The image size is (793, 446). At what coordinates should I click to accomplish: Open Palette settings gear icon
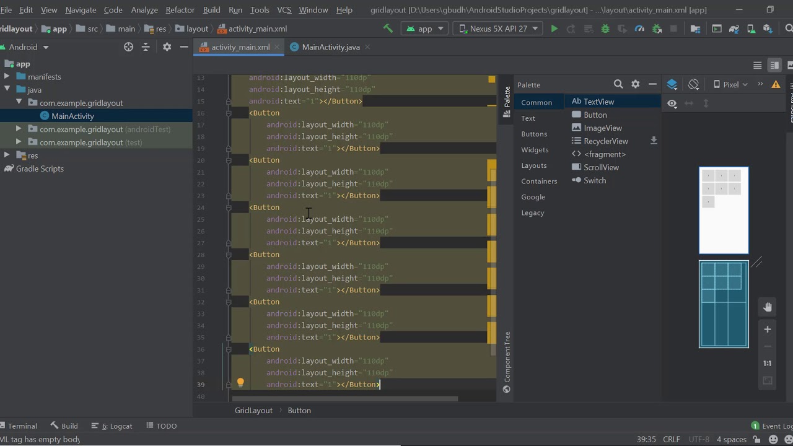(636, 84)
